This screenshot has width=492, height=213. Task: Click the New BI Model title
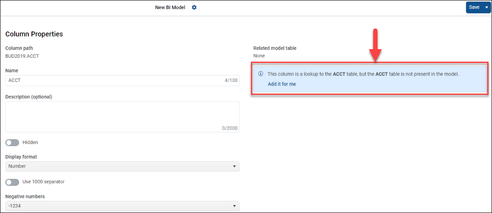[x=170, y=7]
